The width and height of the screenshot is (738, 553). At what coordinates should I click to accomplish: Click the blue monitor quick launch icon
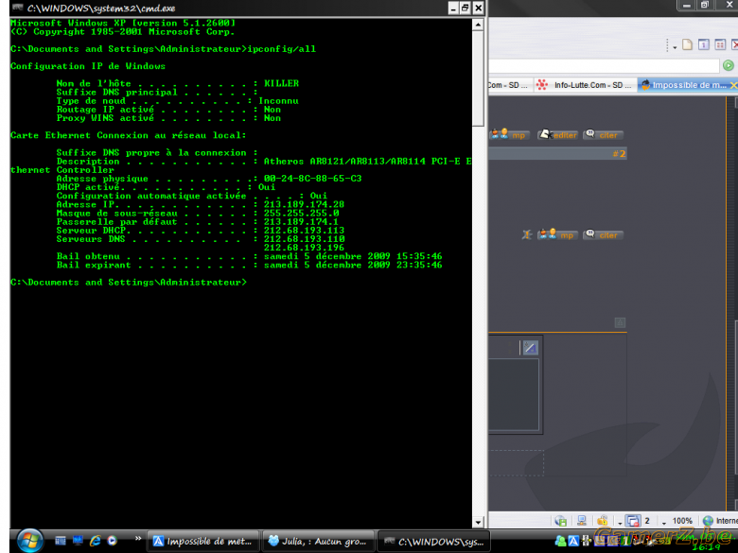coord(78,541)
